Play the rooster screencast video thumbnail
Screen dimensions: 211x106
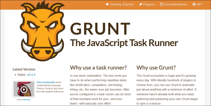click(x=24, y=89)
